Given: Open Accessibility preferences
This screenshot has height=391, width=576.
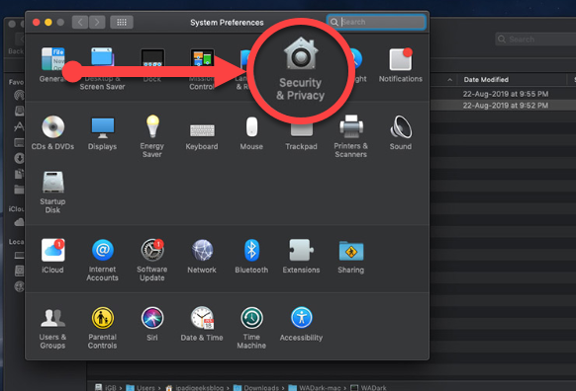Looking at the screenshot, I should (301, 324).
